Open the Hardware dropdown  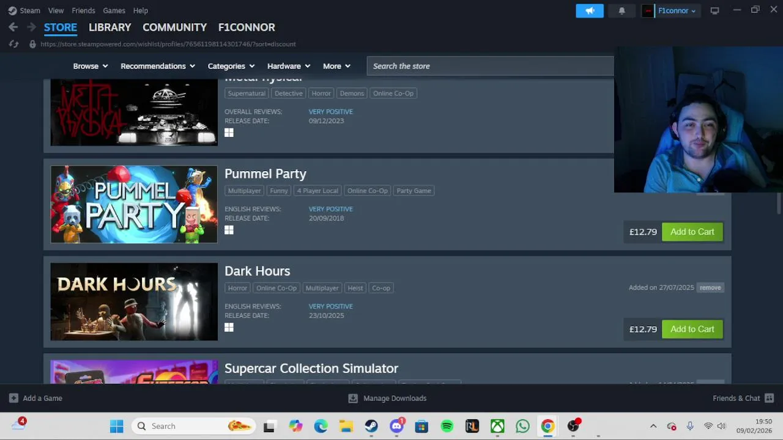(x=289, y=66)
